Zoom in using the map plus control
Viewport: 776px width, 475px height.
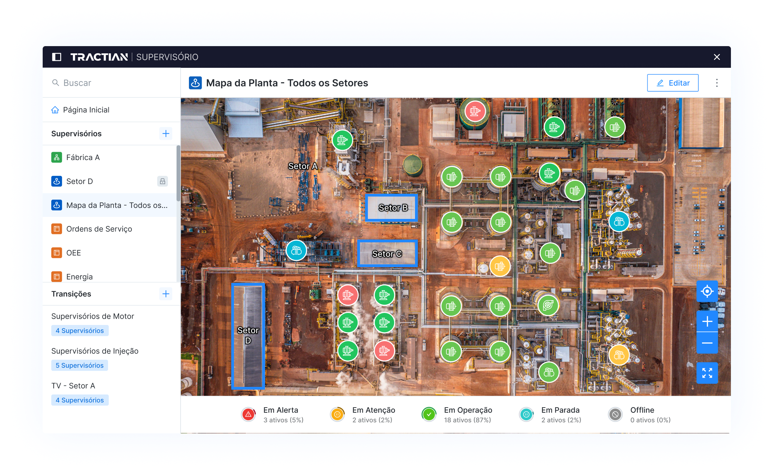click(x=706, y=321)
